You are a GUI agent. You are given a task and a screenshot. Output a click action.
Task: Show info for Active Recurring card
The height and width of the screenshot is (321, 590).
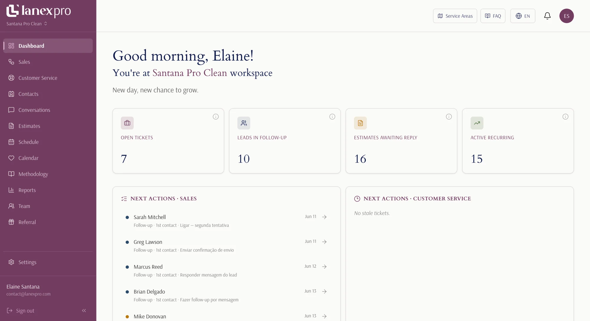(565, 117)
